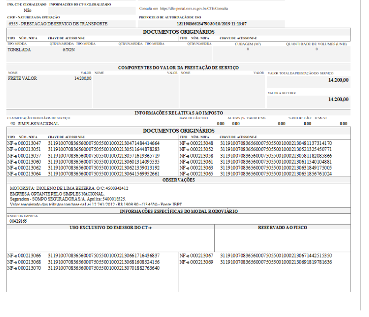Viewport: 369px width, 317px height.
Task: Click row NF-e 000213061
Action: click(256, 162)
